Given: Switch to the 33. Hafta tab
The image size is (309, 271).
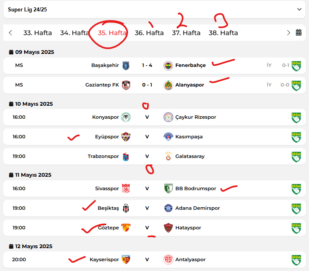Looking at the screenshot, I should coord(38,33).
